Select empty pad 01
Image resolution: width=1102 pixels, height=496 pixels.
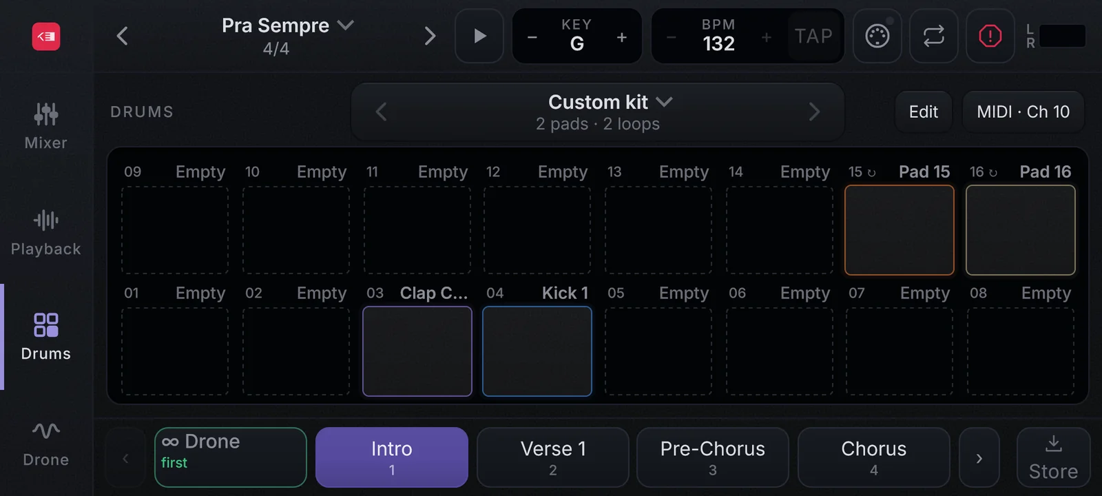(x=175, y=351)
